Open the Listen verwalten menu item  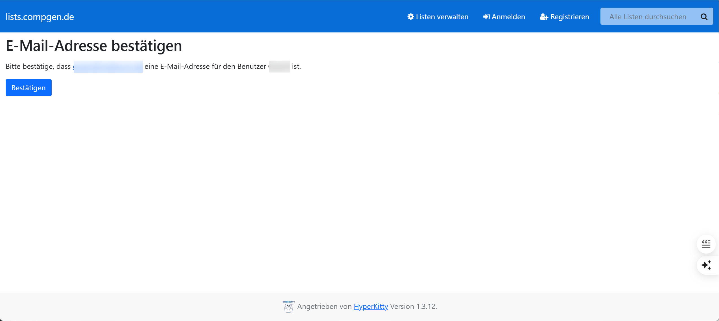442,17
